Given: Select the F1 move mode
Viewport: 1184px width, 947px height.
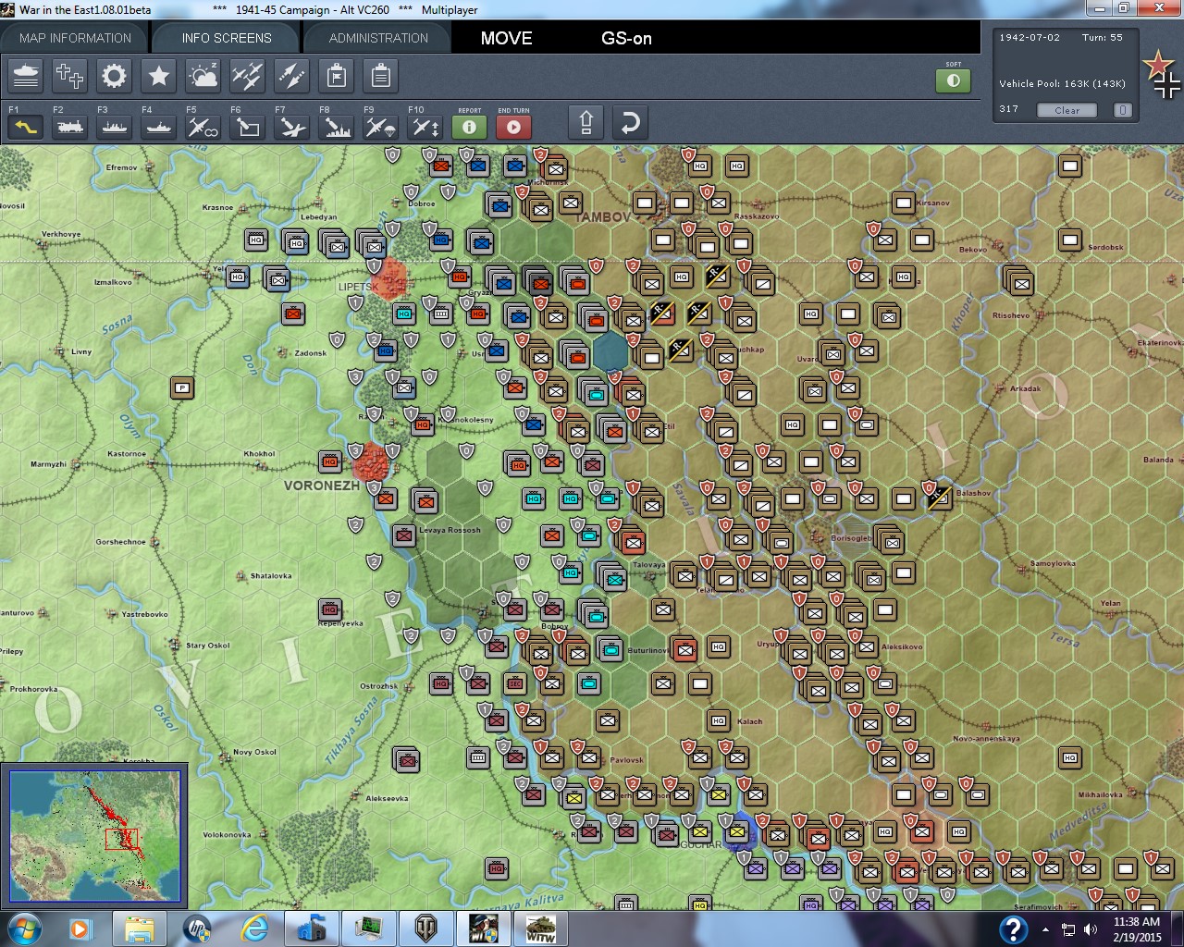Looking at the screenshot, I should (26, 127).
